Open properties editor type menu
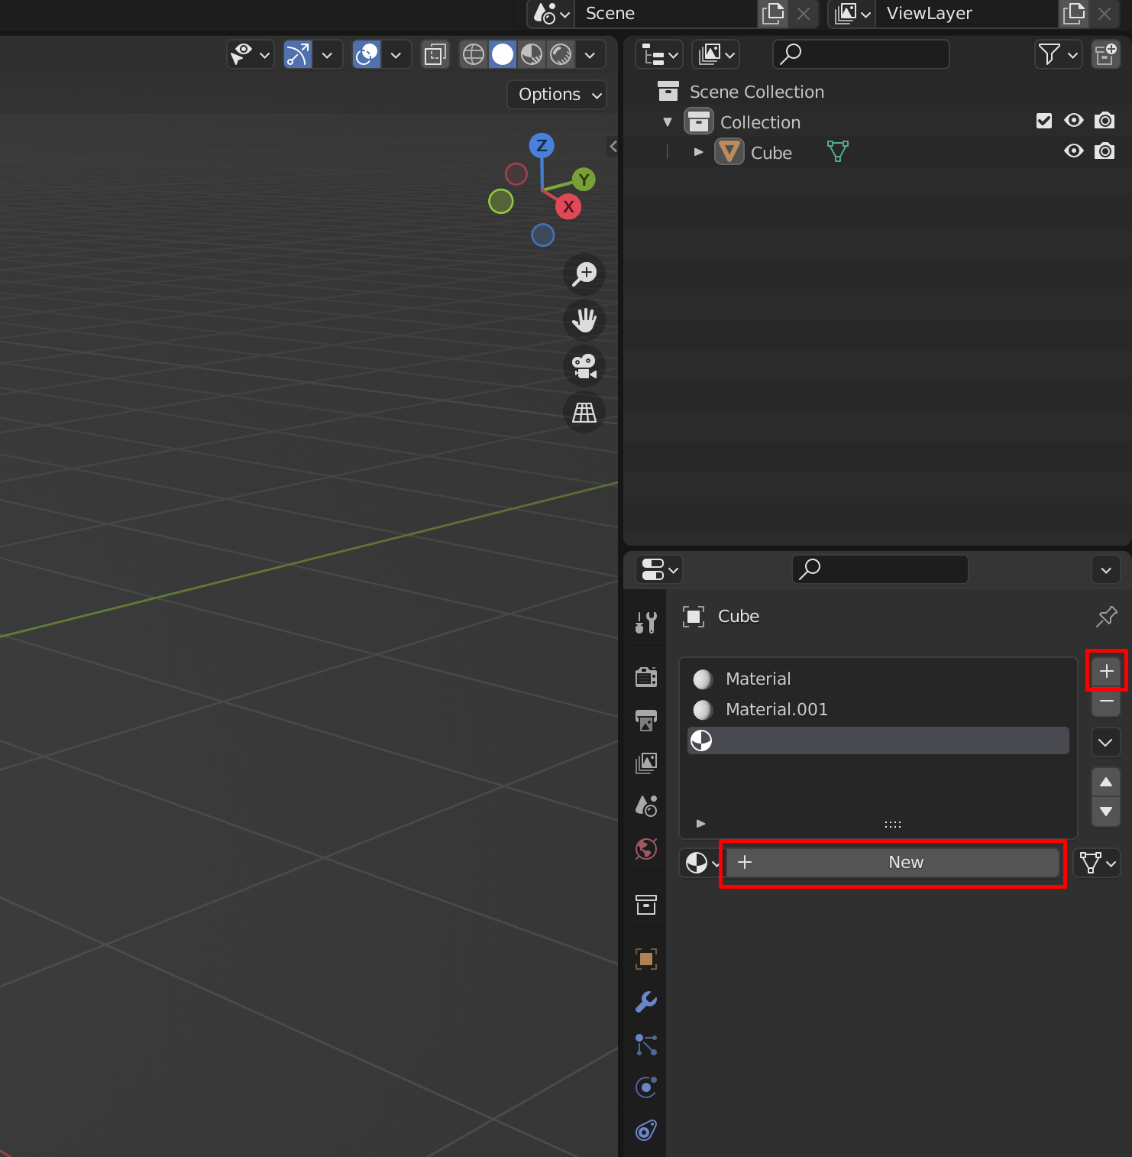1132x1157 pixels. pyautogui.click(x=659, y=569)
